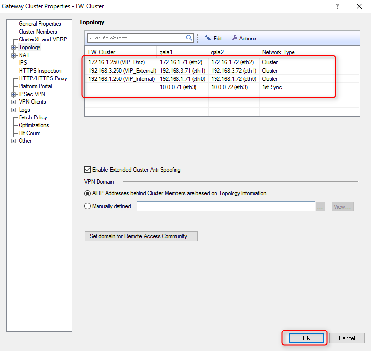Click the browse ellipsis button for VPN domain
The image size is (371, 351).
320,207
